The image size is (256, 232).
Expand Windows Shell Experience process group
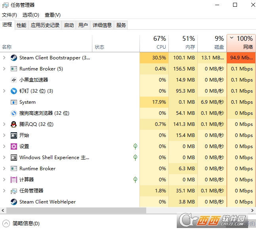coord(4,158)
